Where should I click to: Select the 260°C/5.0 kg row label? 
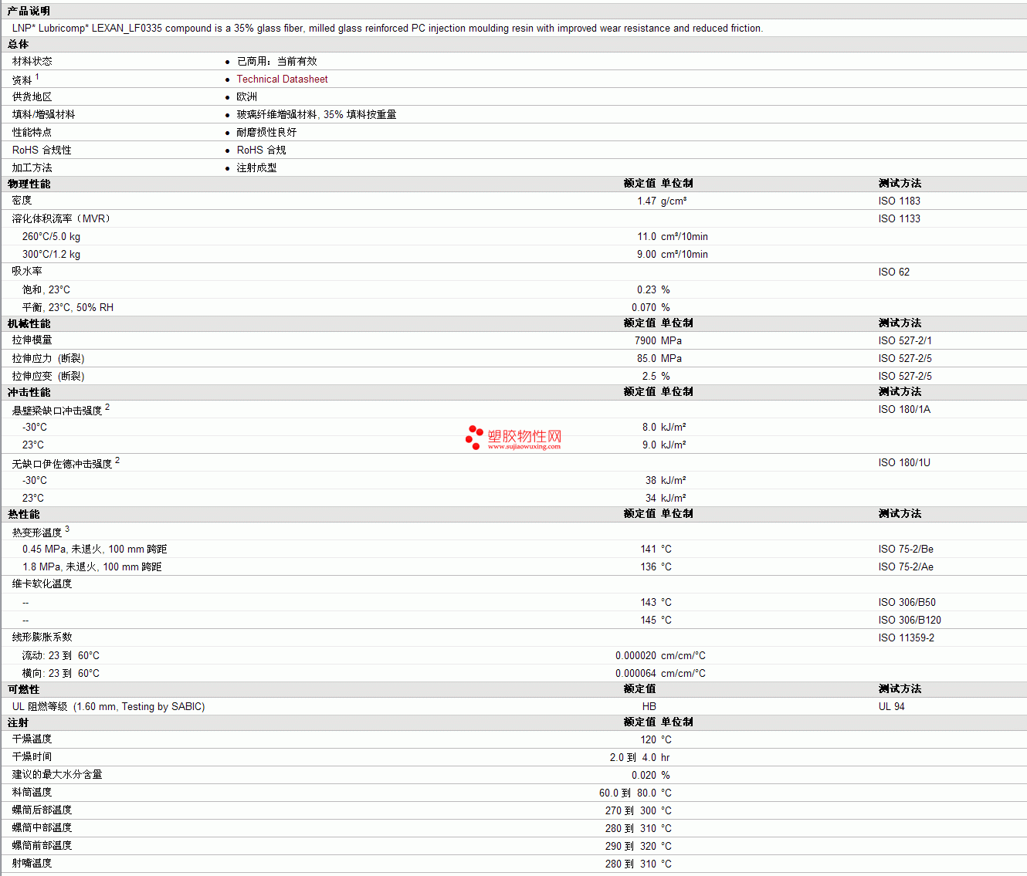(51, 236)
